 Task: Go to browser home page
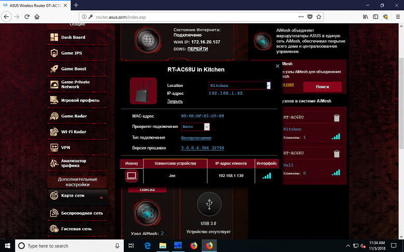pyautogui.click(x=37, y=17)
